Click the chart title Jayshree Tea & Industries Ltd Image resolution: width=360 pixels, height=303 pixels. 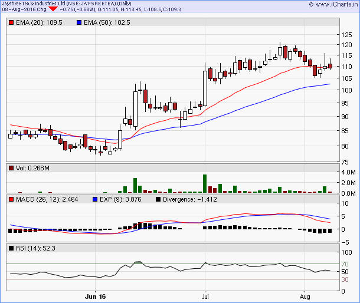tap(34, 4)
